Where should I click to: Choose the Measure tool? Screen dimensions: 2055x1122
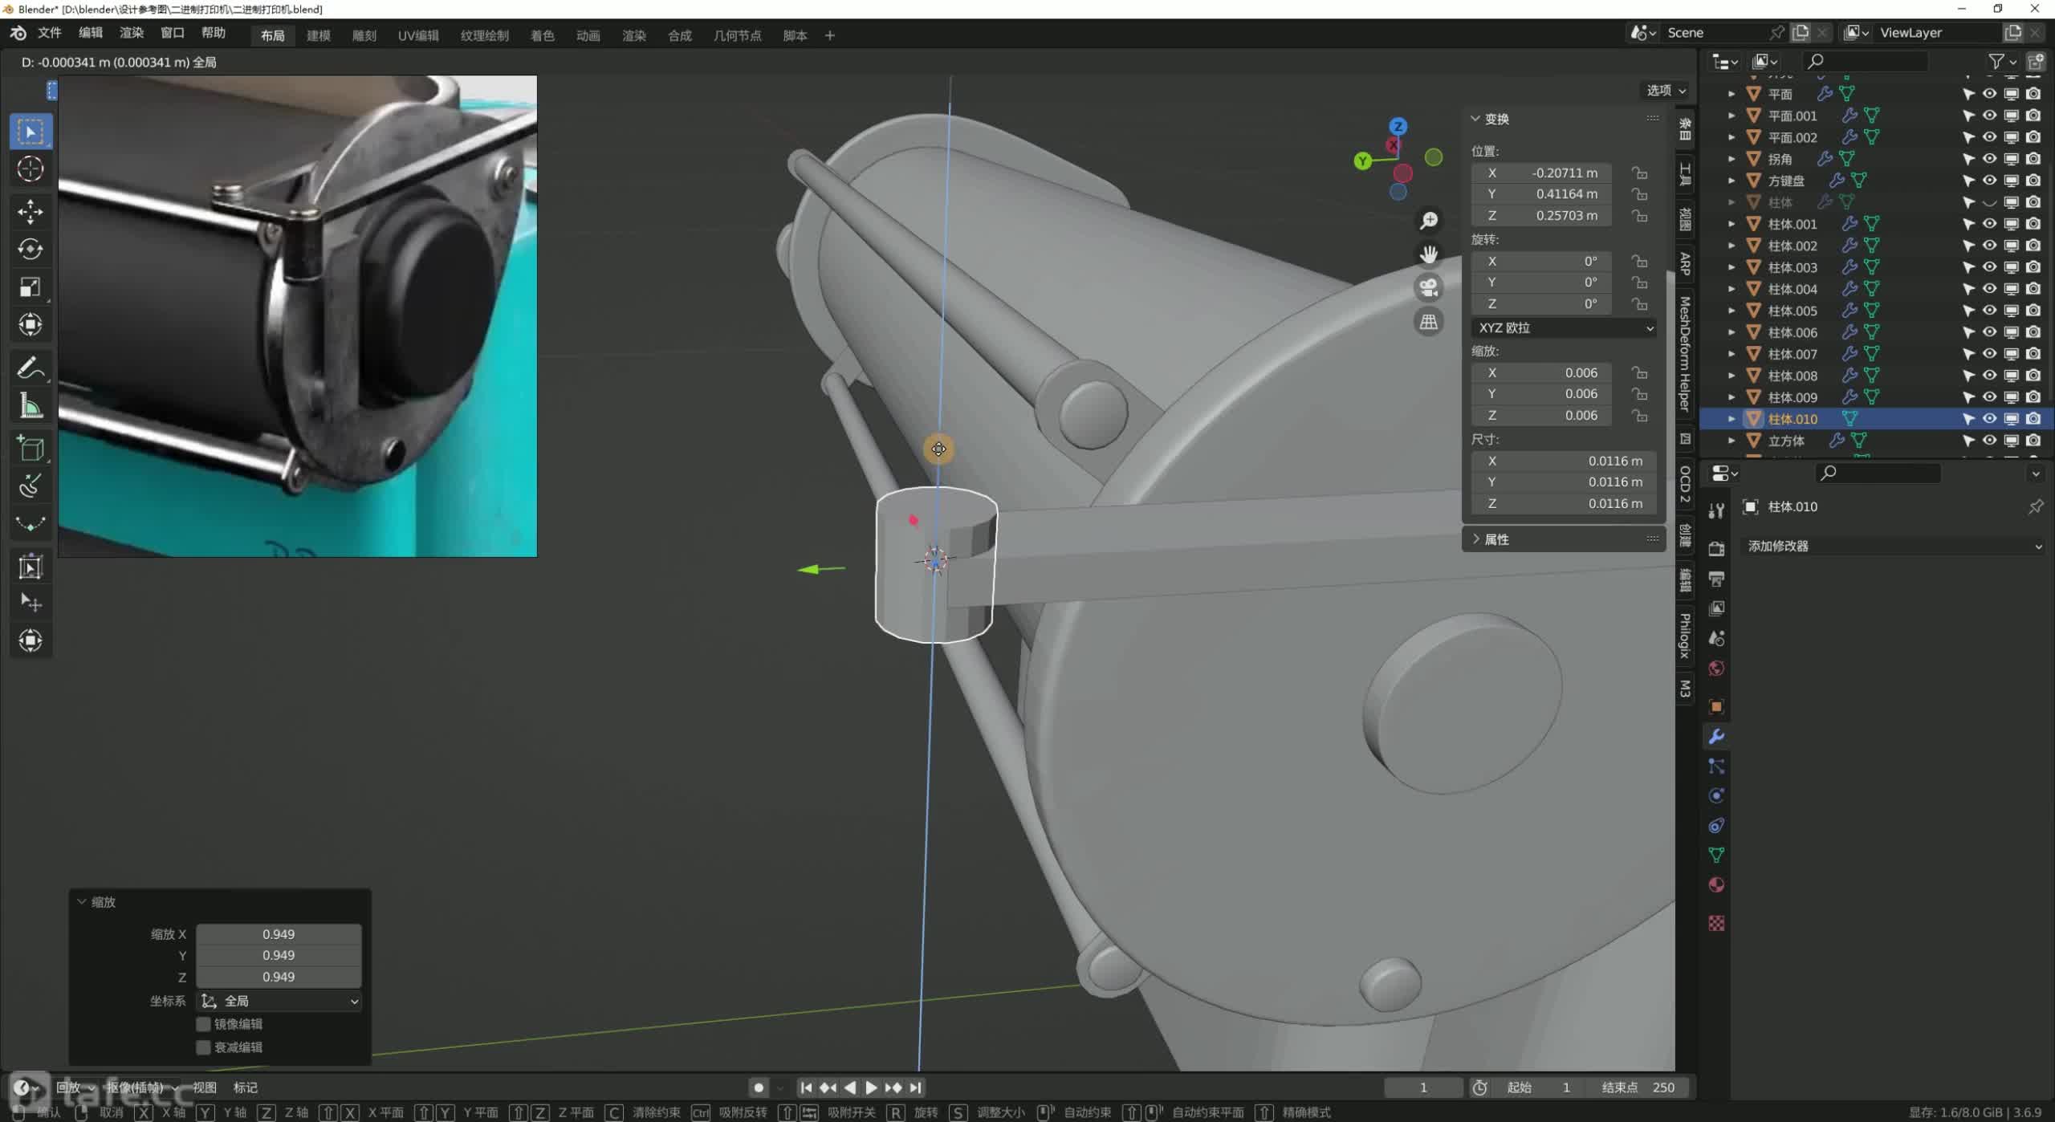pyautogui.click(x=31, y=407)
